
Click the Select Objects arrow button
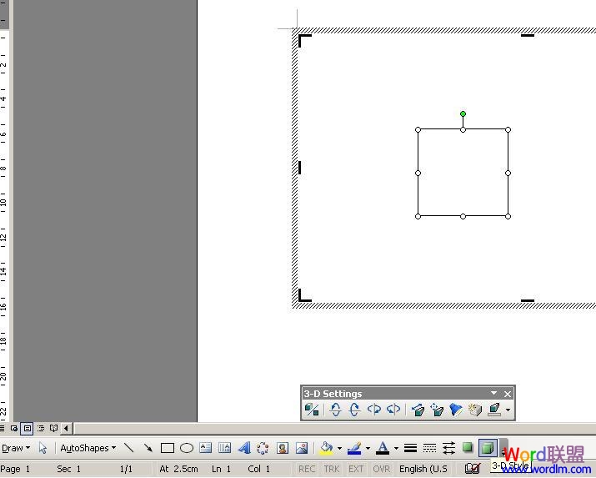pyautogui.click(x=43, y=448)
